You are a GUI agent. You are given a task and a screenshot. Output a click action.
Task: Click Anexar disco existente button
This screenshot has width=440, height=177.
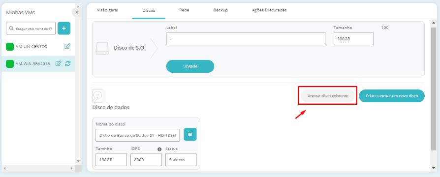[328, 96]
